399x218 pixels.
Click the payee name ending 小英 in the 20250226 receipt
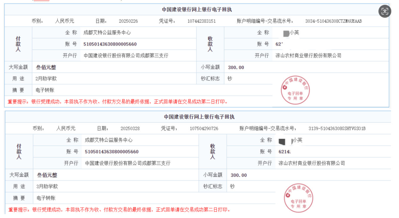(291, 33)
